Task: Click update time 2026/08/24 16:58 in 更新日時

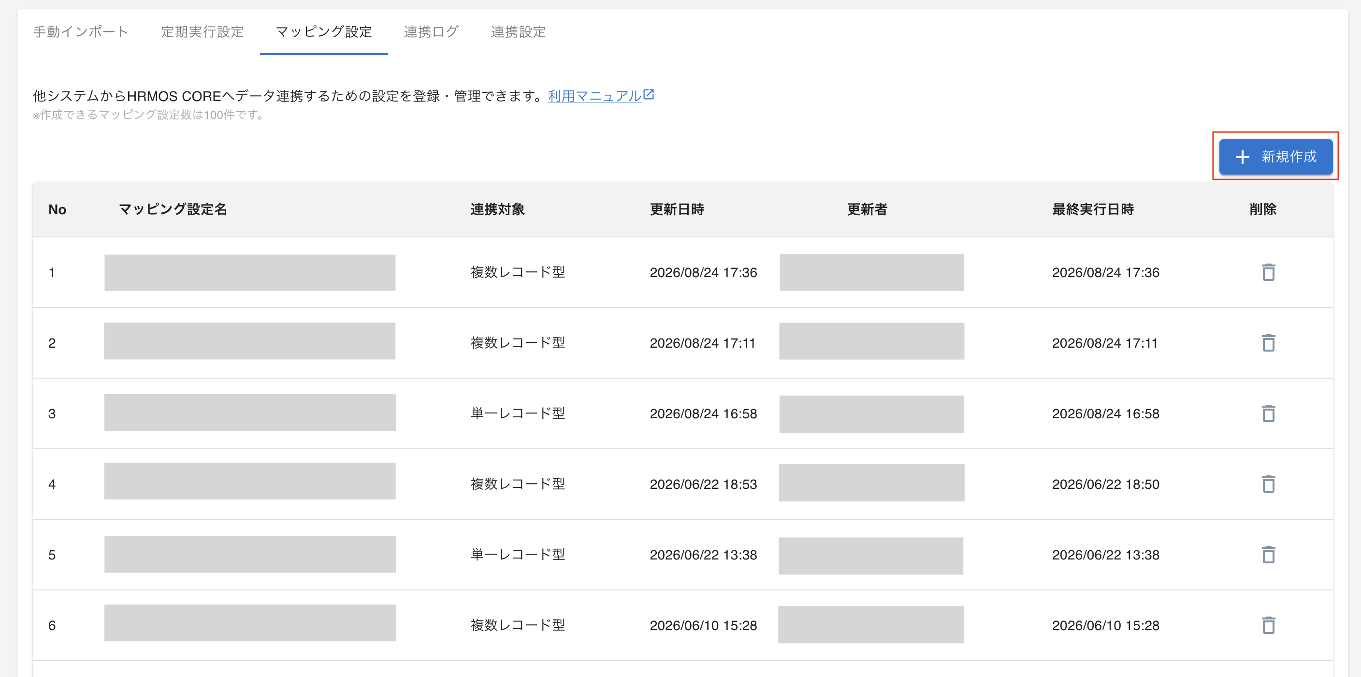Action: pos(703,414)
